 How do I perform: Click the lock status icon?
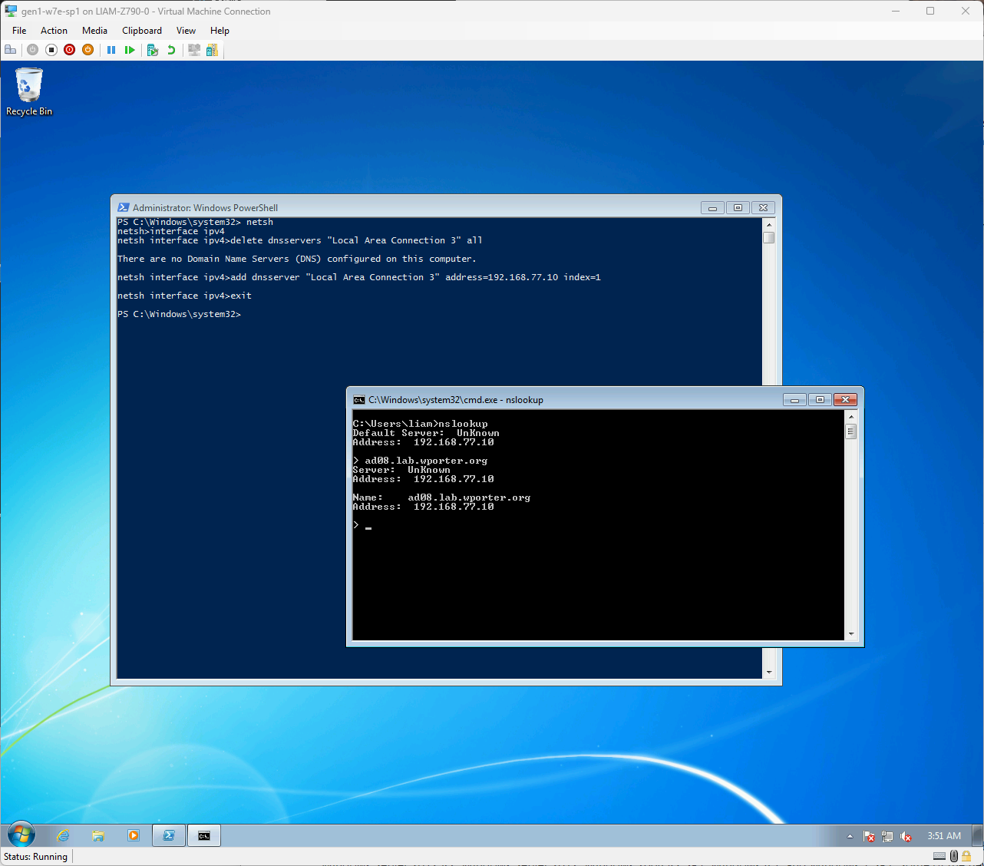(967, 856)
